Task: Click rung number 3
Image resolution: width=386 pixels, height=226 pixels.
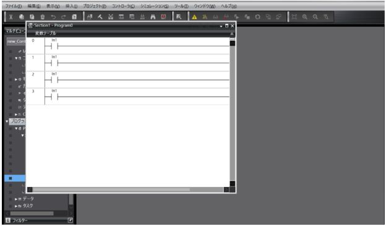Action: tap(33, 91)
